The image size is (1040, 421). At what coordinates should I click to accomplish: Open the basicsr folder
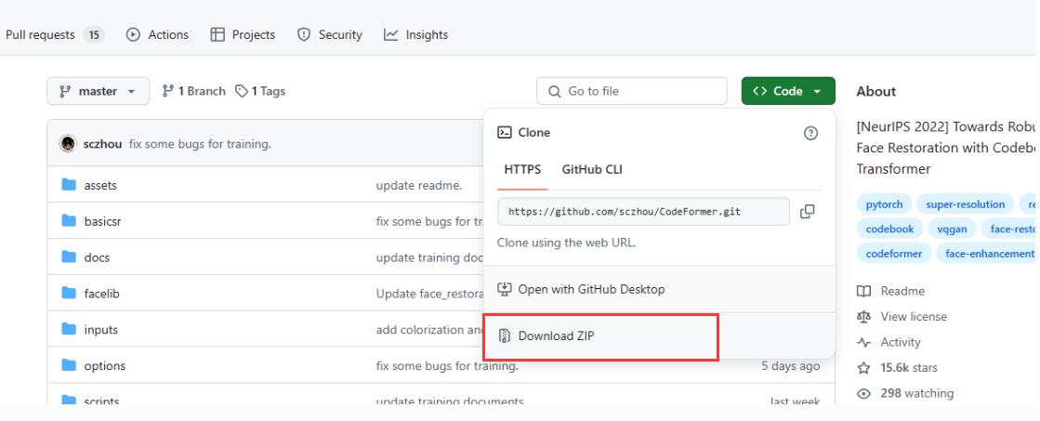(103, 221)
